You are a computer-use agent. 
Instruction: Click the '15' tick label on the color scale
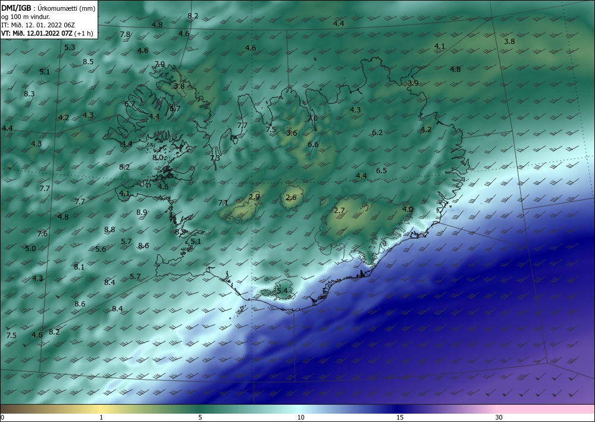pyautogui.click(x=400, y=417)
